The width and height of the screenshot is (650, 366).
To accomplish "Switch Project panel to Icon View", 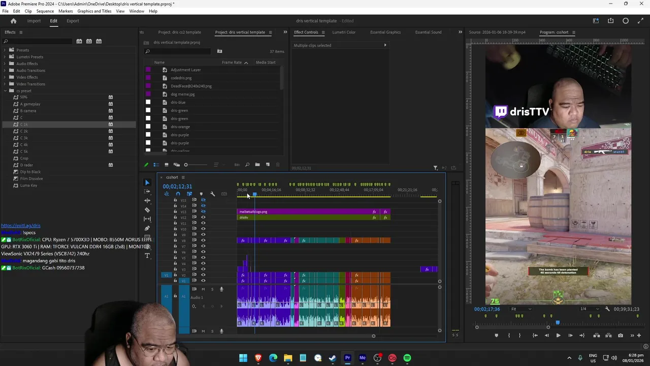I will pyautogui.click(x=167, y=165).
